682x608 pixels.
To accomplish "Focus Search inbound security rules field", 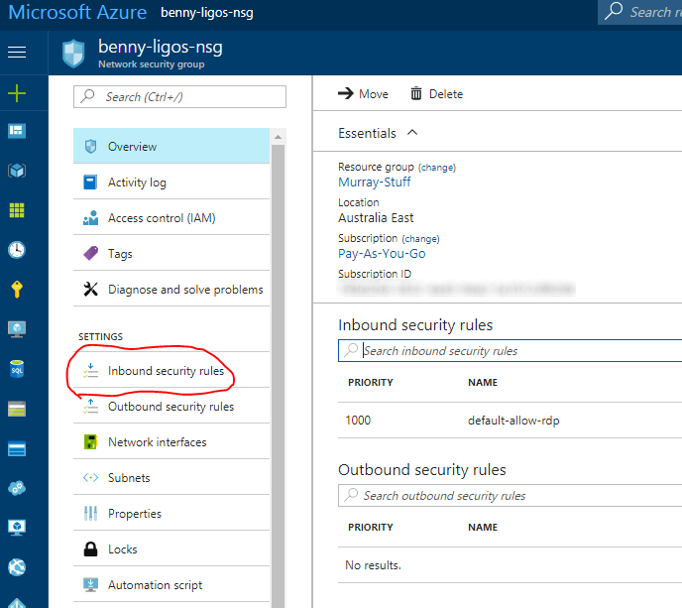I will pos(510,350).
